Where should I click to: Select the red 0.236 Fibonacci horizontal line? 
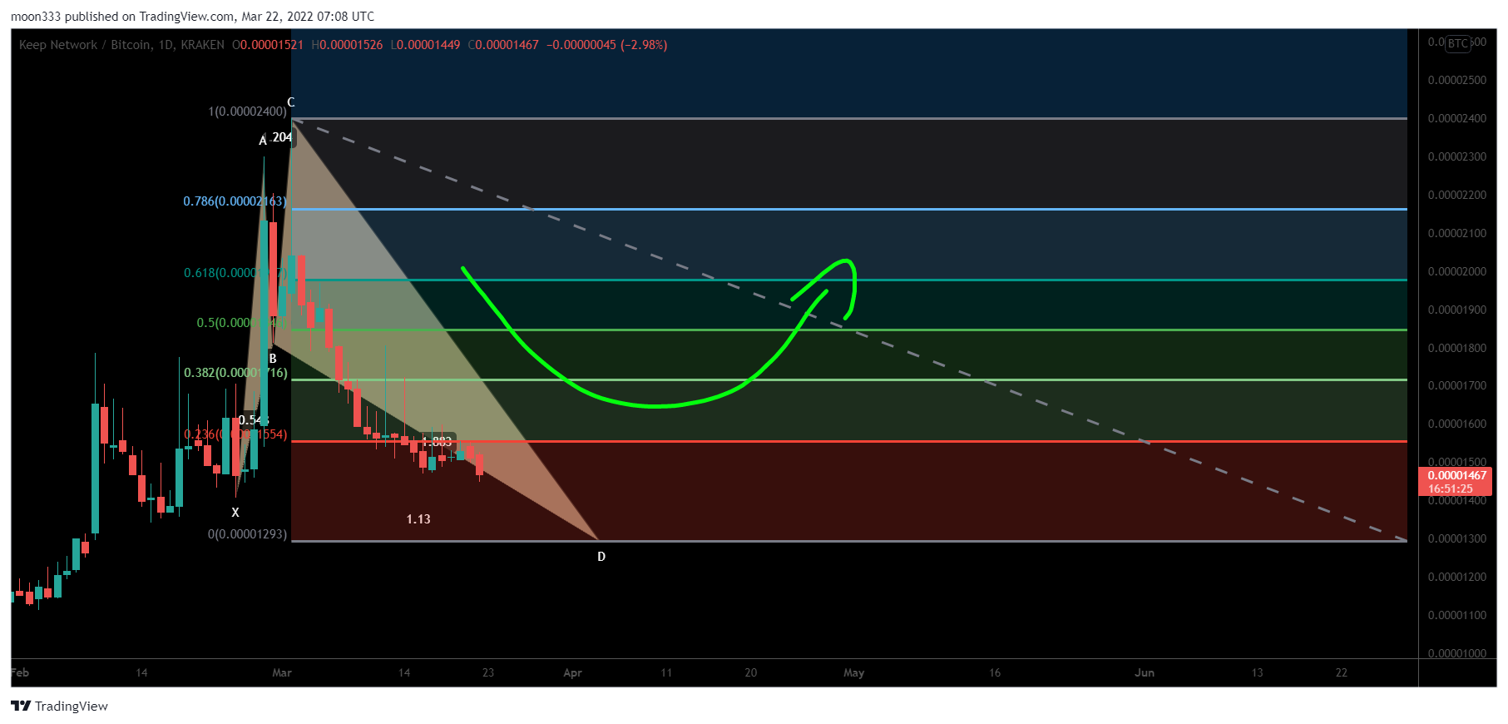click(848, 441)
